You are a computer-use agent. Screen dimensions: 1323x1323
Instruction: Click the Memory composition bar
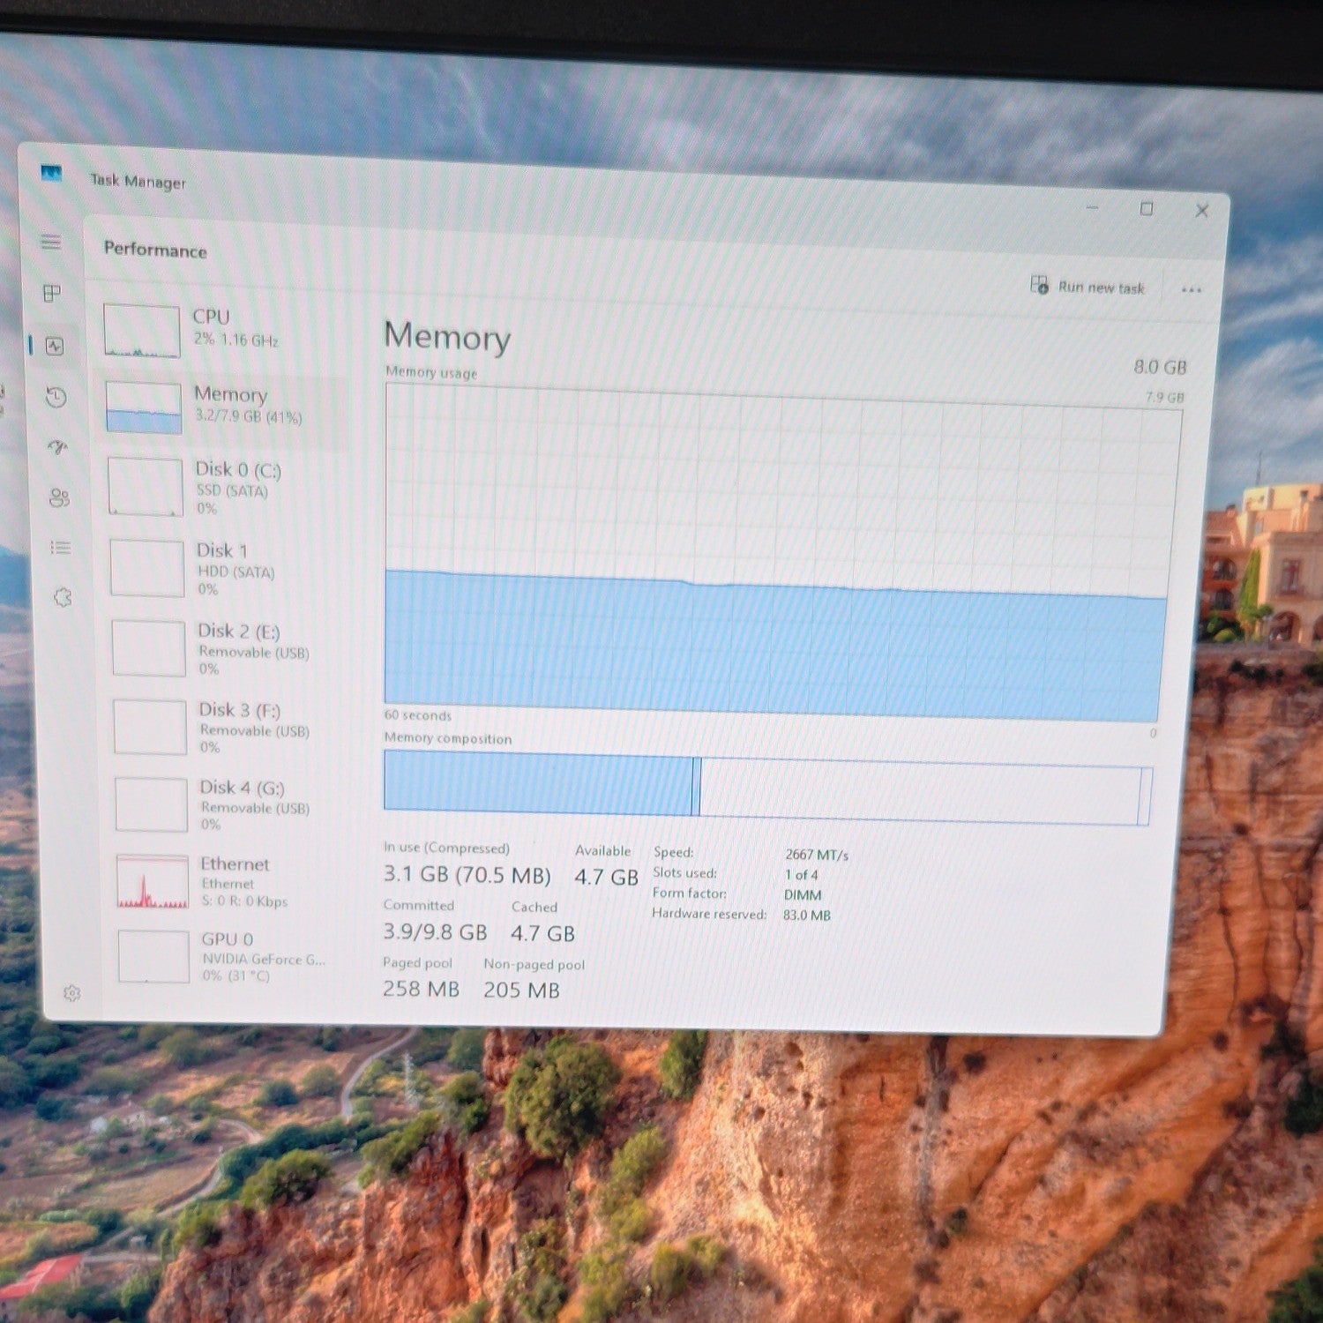767,787
